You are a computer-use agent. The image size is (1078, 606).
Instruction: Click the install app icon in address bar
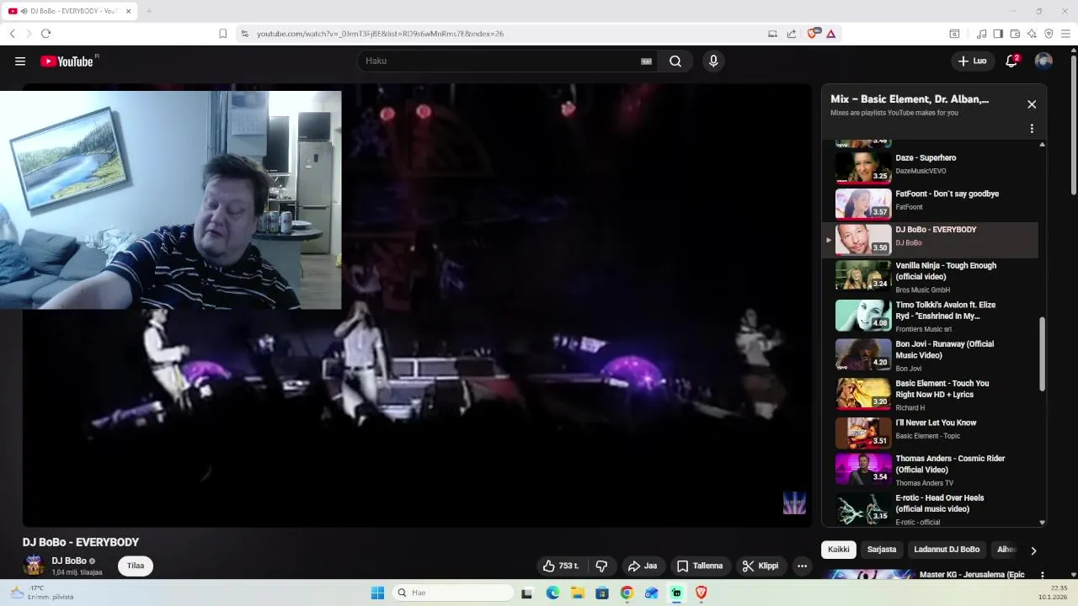click(x=772, y=34)
